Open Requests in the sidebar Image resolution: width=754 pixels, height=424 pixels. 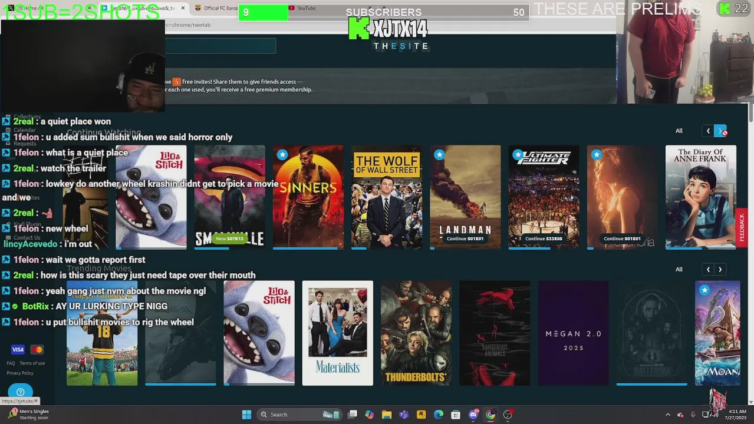coord(25,143)
